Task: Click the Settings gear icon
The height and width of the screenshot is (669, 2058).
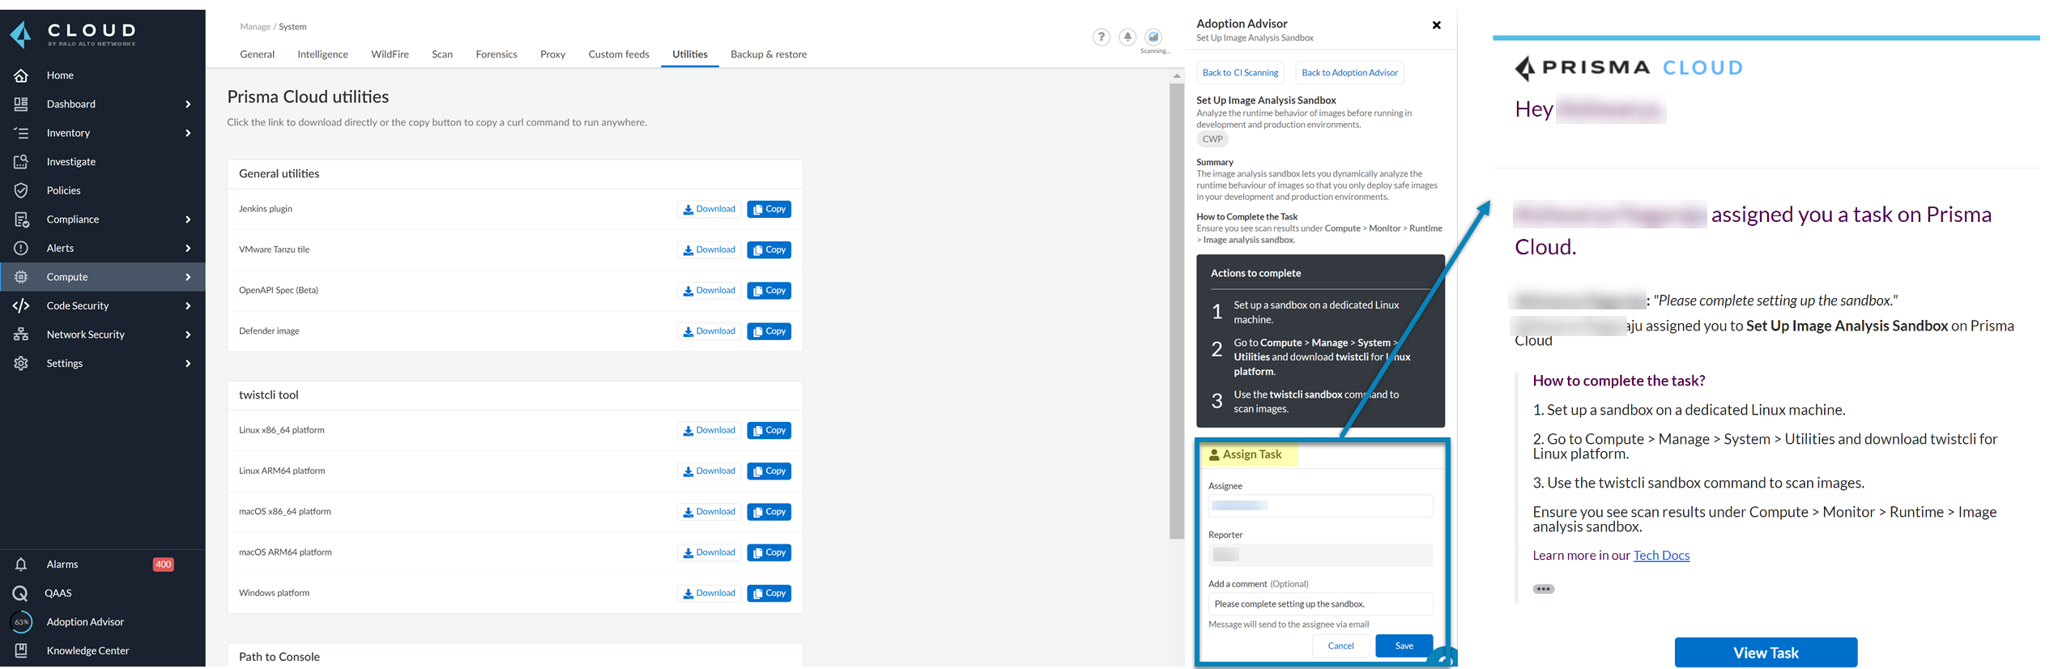Action: point(21,364)
